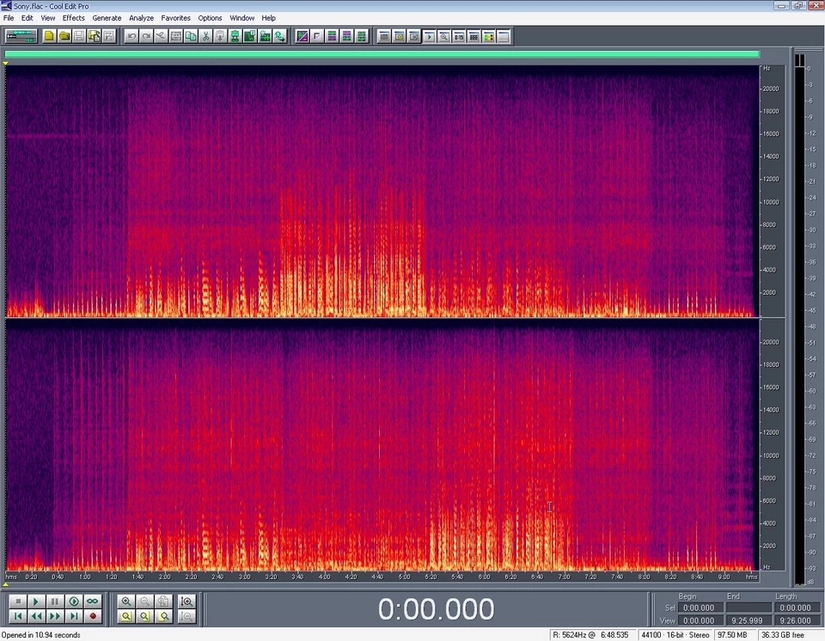Open the Analyze menu
Image resolution: width=825 pixels, height=641 pixels.
point(141,18)
